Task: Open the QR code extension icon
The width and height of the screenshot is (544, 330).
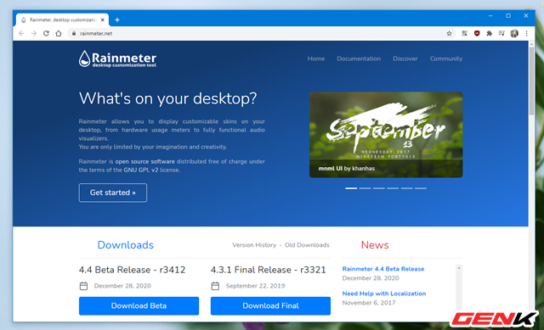Action: pos(464,34)
